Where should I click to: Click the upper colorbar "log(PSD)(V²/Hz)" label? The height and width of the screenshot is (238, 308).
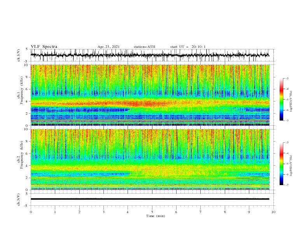pos(291,101)
